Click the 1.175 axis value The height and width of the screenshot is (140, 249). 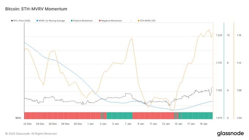click(x=219, y=63)
